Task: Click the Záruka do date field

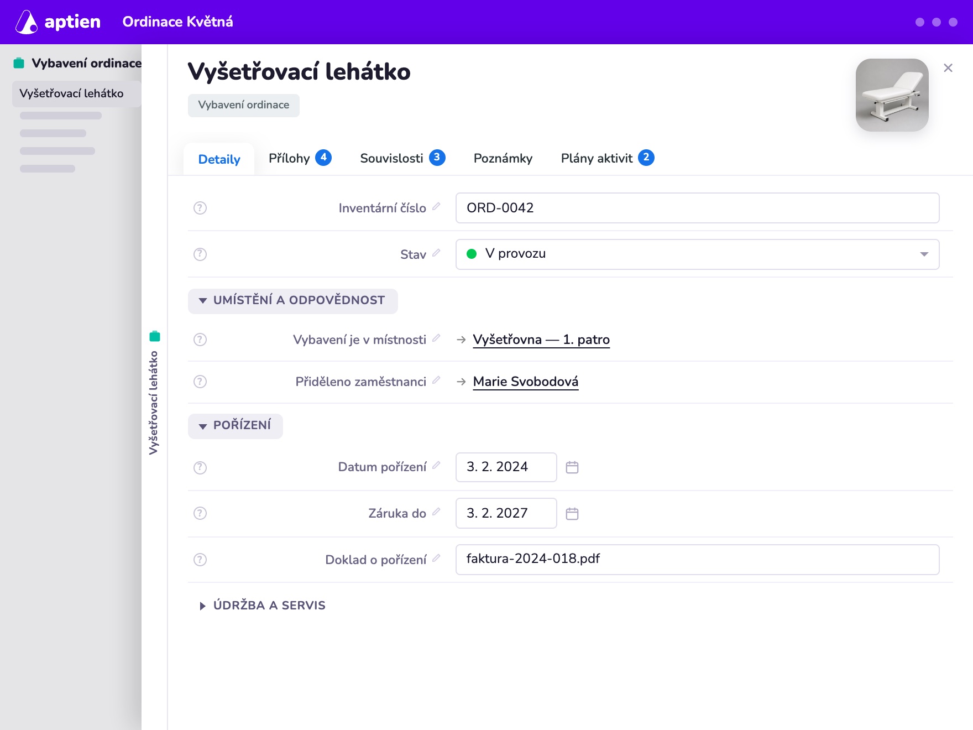Action: pos(506,513)
